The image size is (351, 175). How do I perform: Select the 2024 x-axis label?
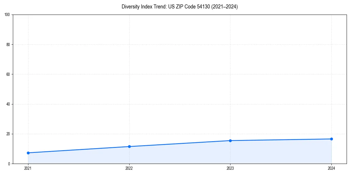coord(331,168)
